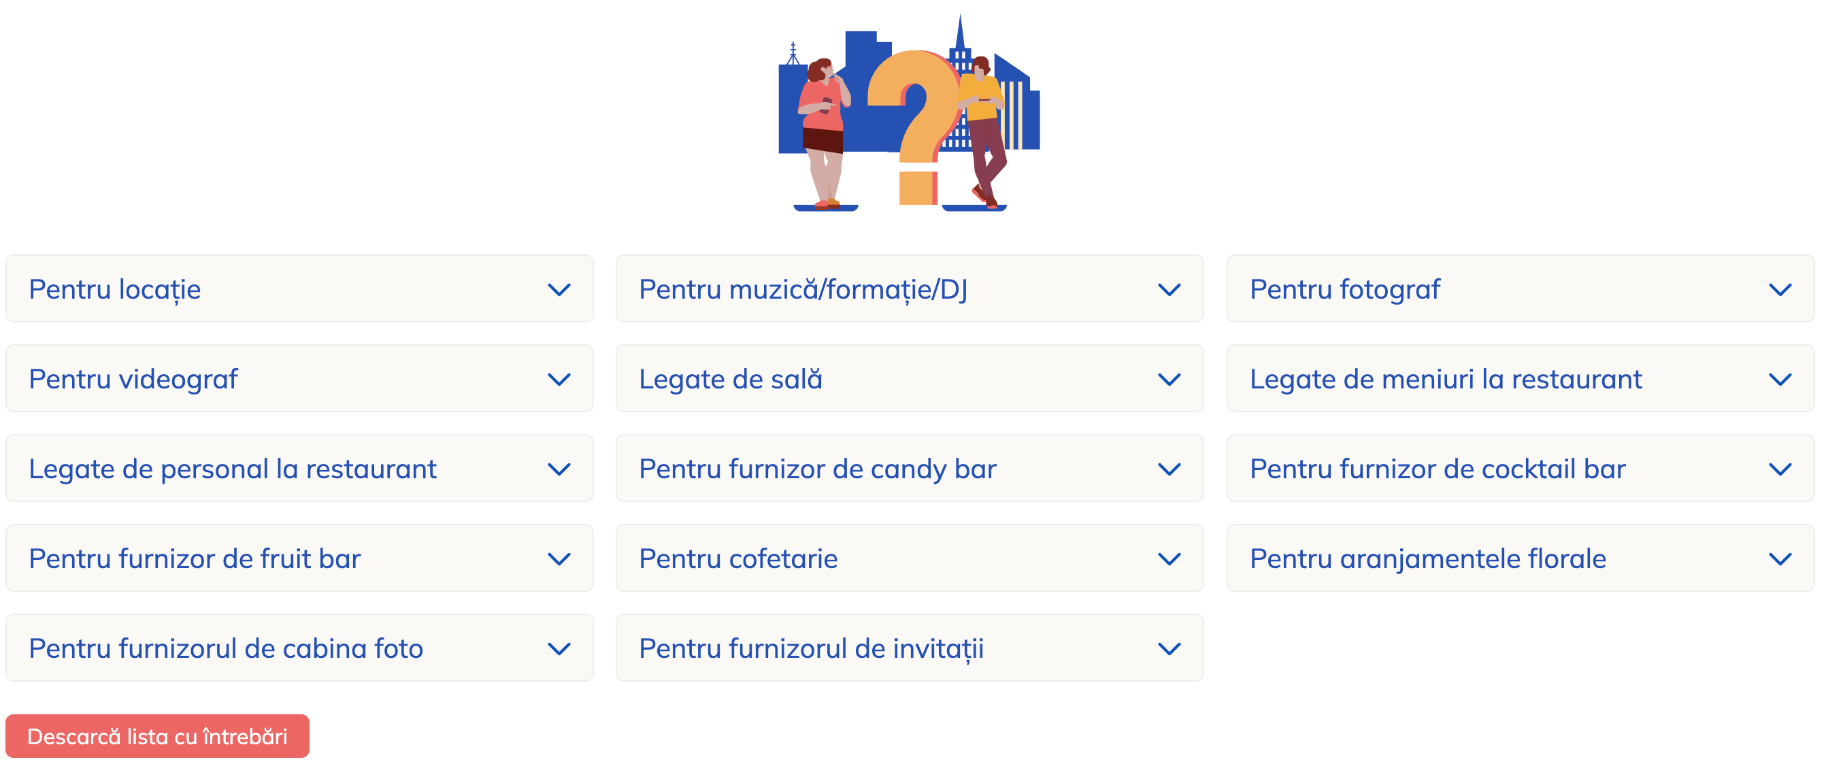Reveal the Legate de sală questions
Screen dimensions: 1826x766
[x=909, y=380]
